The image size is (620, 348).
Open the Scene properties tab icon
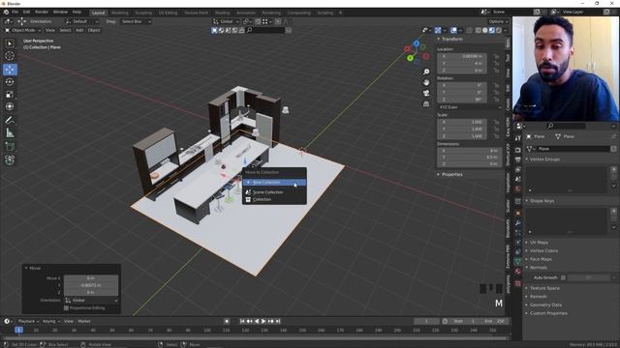[x=517, y=179]
